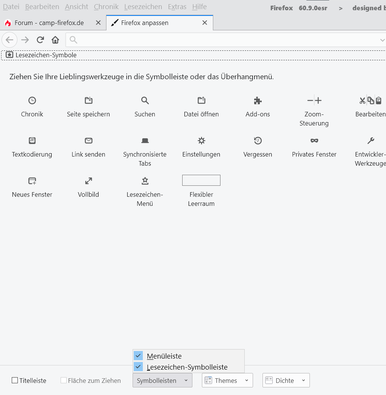Screen dimensions: 386x395
Task: Pick the Link senden envelope icon
Action: [88, 141]
